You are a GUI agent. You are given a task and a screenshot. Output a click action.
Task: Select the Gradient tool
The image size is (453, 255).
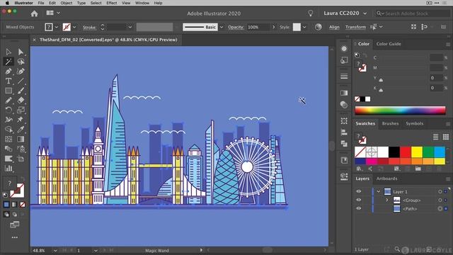click(x=21, y=139)
